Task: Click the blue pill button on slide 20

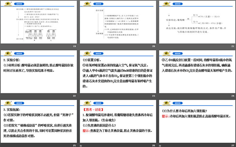Action: (x=98, y=4)
